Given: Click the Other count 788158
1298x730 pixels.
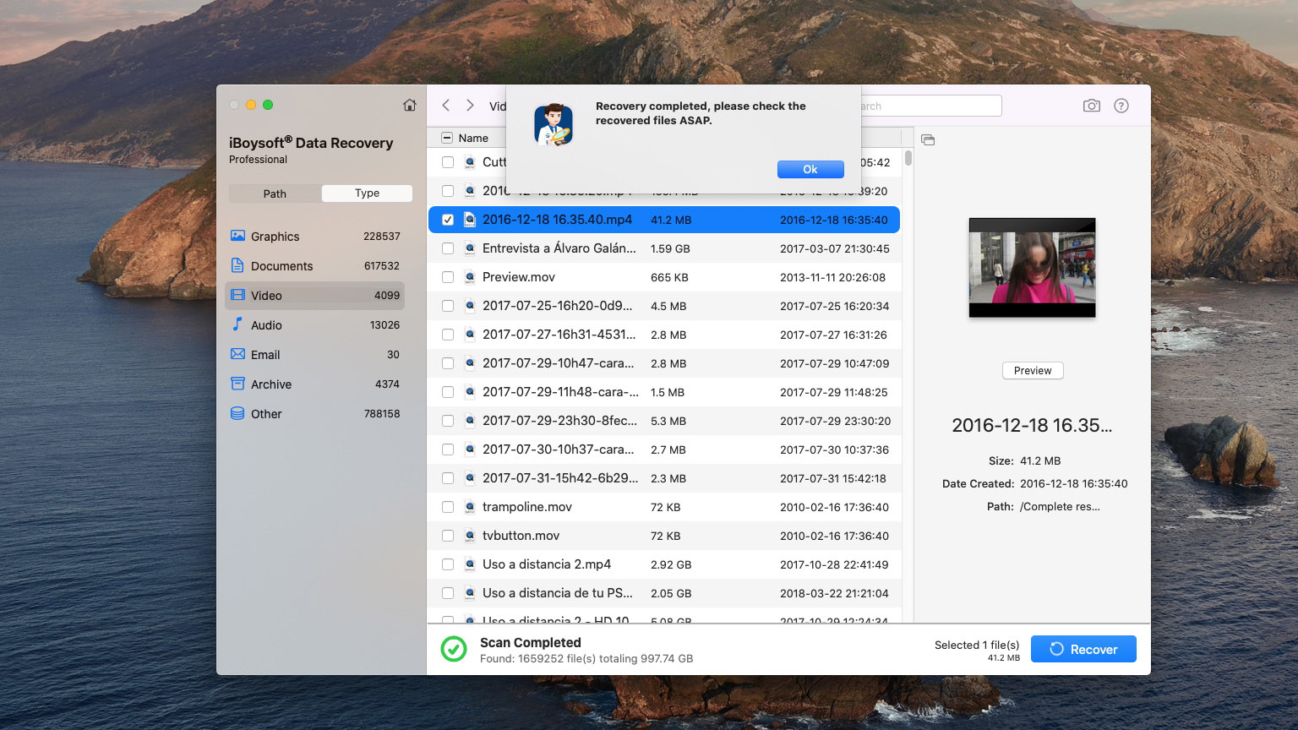Looking at the screenshot, I should pos(382,413).
